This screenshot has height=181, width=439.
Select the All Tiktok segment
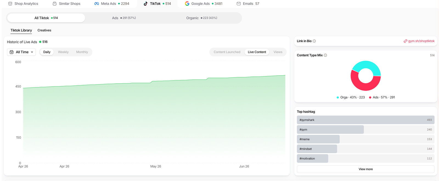(x=46, y=18)
